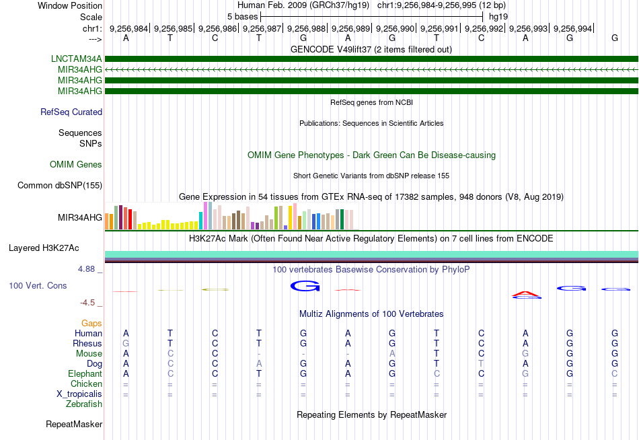Viewport: 639px width, 440px height.
Task: Click the 100 Vert. Cons track label
Action: coord(38,285)
